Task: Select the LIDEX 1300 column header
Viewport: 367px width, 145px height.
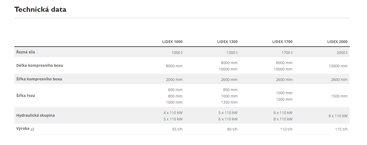Action: (x=227, y=42)
